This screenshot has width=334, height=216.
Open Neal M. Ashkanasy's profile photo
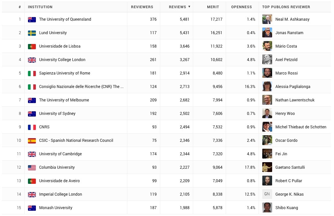point(267,19)
